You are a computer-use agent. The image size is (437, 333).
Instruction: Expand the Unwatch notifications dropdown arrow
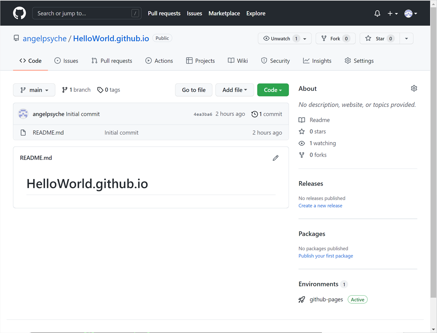click(x=305, y=39)
